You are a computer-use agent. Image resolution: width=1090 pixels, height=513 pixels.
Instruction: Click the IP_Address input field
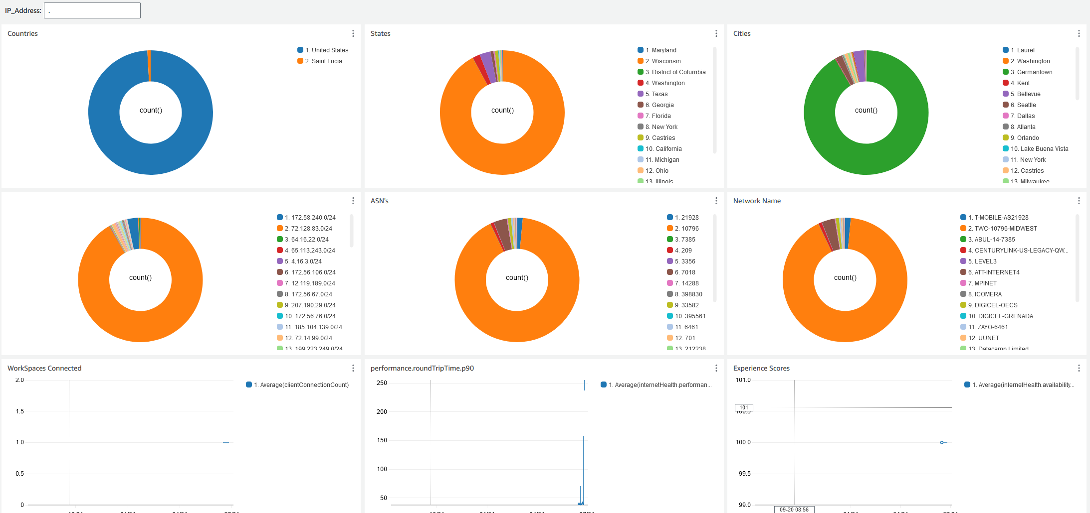(92, 10)
